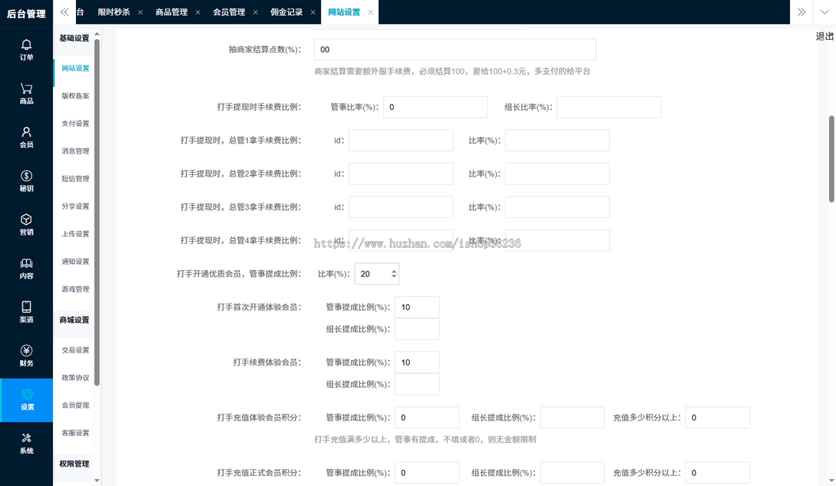Click the right double-chevron tab scroll icon

[802, 12]
